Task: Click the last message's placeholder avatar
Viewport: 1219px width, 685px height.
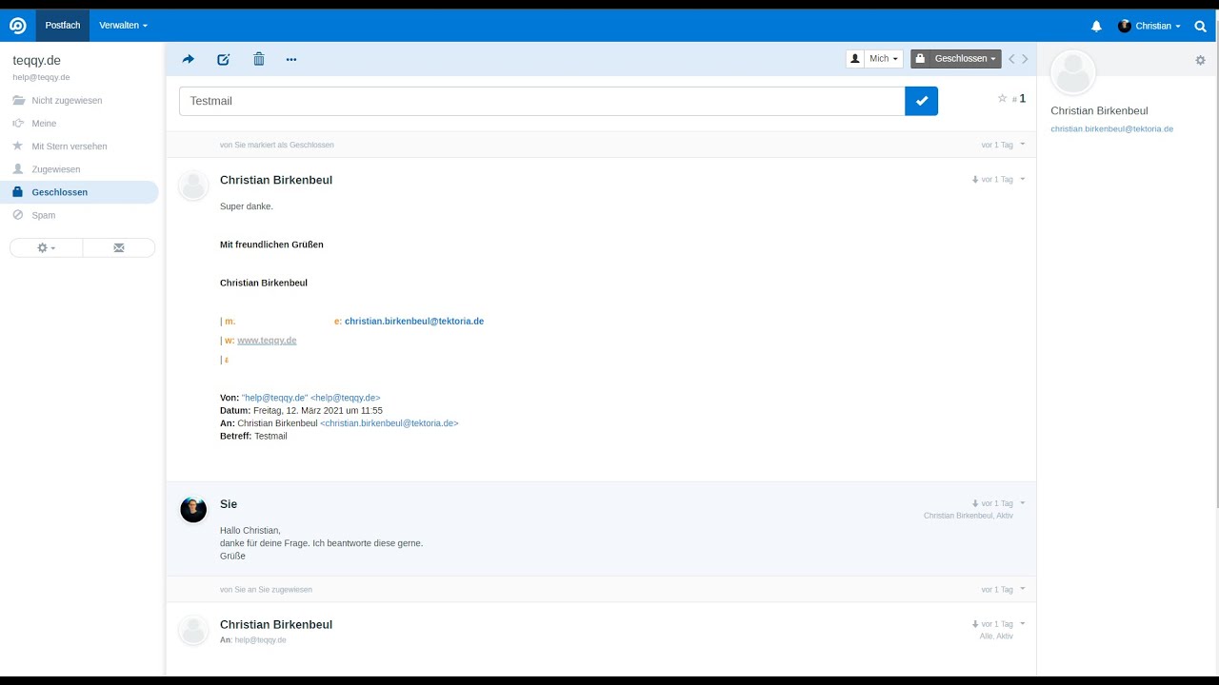Action: pos(193,630)
